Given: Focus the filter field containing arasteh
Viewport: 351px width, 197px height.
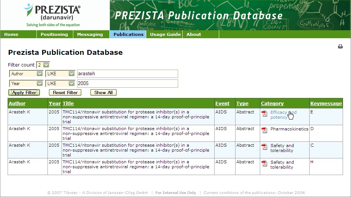Looking at the screenshot, I should click(x=128, y=74).
